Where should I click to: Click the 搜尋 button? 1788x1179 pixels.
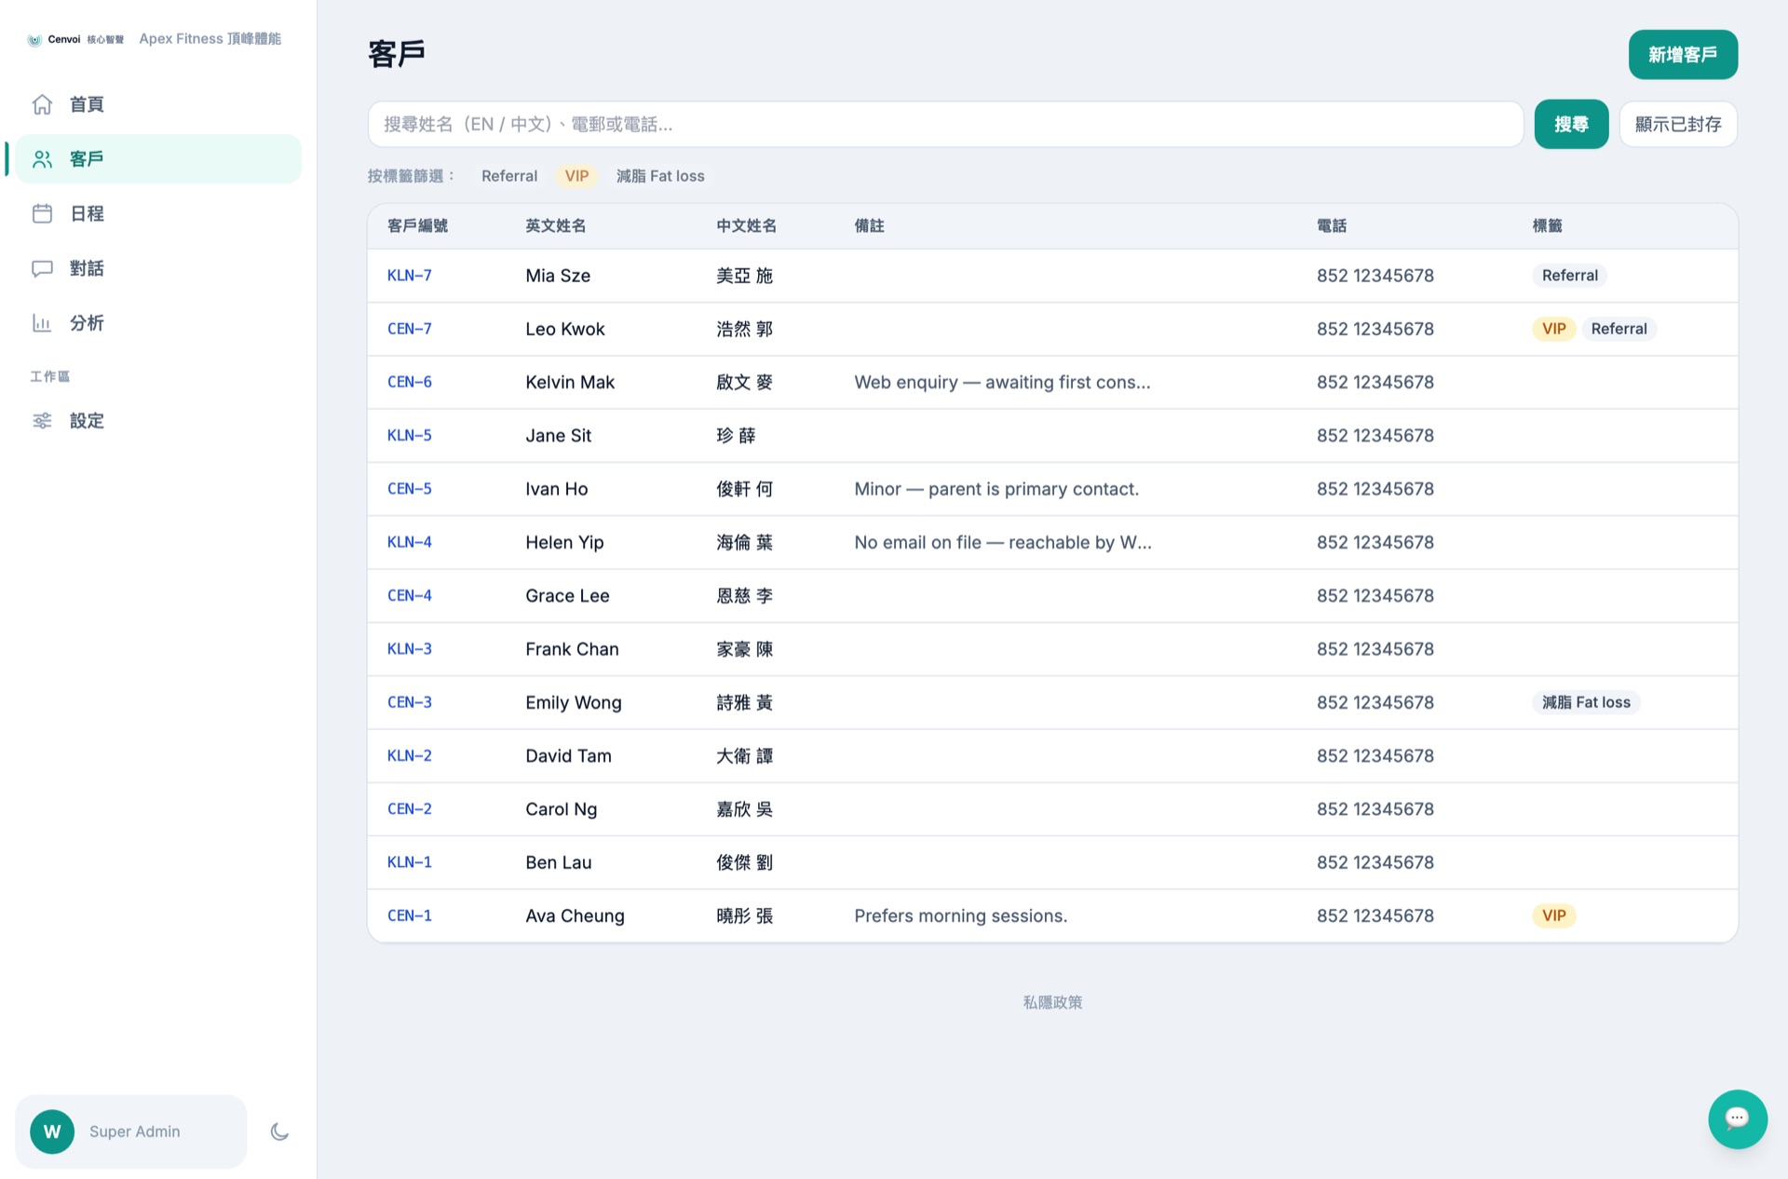coord(1571,124)
